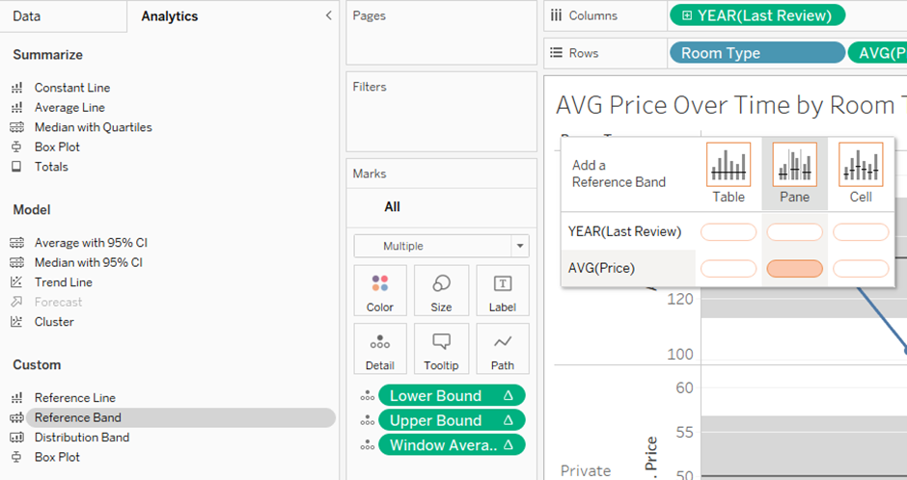Viewport: 907px width, 480px height.
Task: Select Distribution Band under Custom
Action: [81, 438]
